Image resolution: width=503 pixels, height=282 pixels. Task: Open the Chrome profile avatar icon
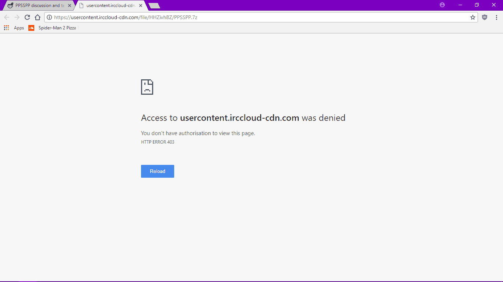[x=442, y=5]
